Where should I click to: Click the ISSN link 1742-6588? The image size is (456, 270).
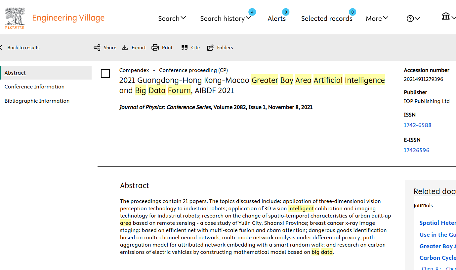click(418, 125)
